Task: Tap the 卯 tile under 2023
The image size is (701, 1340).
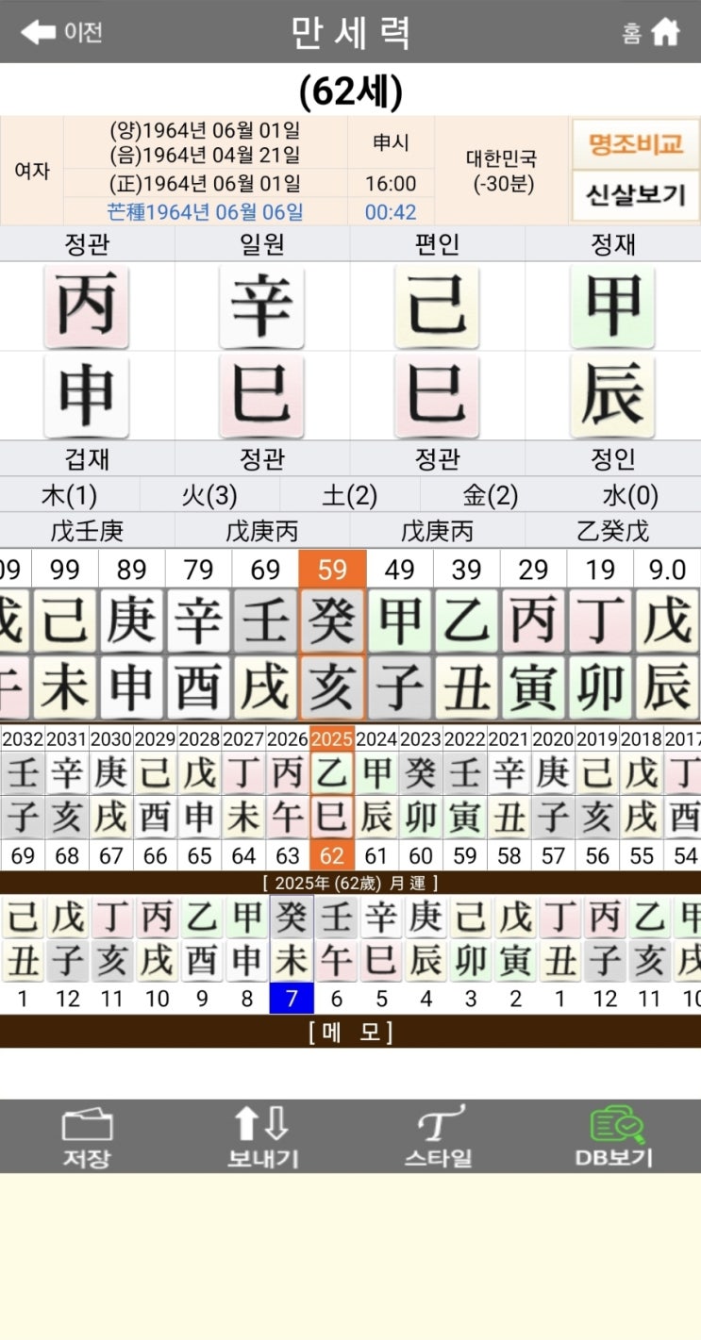Action: coord(421,817)
